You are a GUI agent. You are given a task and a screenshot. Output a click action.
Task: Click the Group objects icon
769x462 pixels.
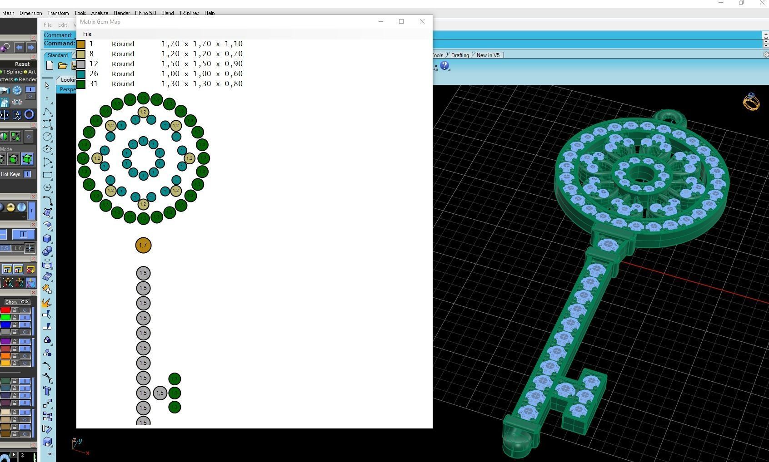tap(47, 340)
